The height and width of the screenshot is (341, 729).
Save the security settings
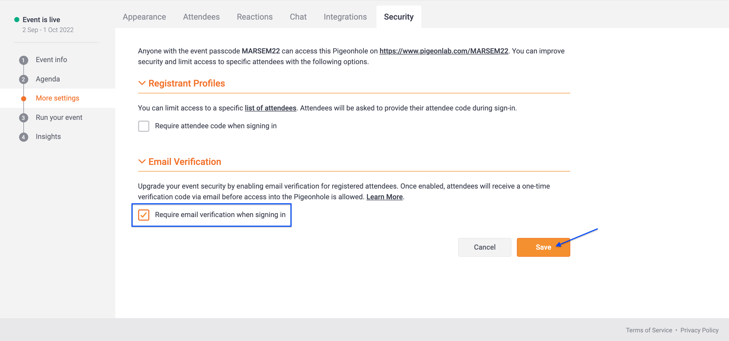(543, 247)
